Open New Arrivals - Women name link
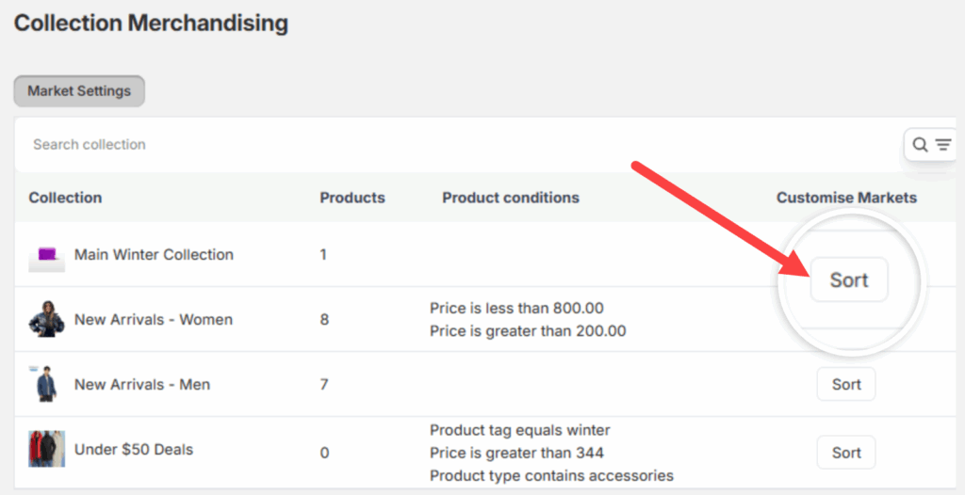Viewport: 965px width, 495px height. tap(154, 320)
